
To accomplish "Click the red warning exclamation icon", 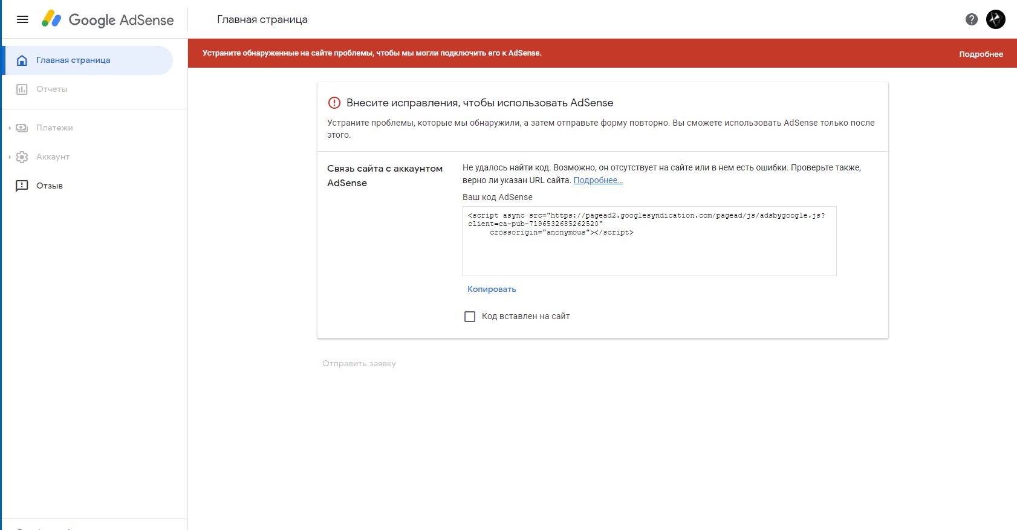I will pyautogui.click(x=334, y=103).
